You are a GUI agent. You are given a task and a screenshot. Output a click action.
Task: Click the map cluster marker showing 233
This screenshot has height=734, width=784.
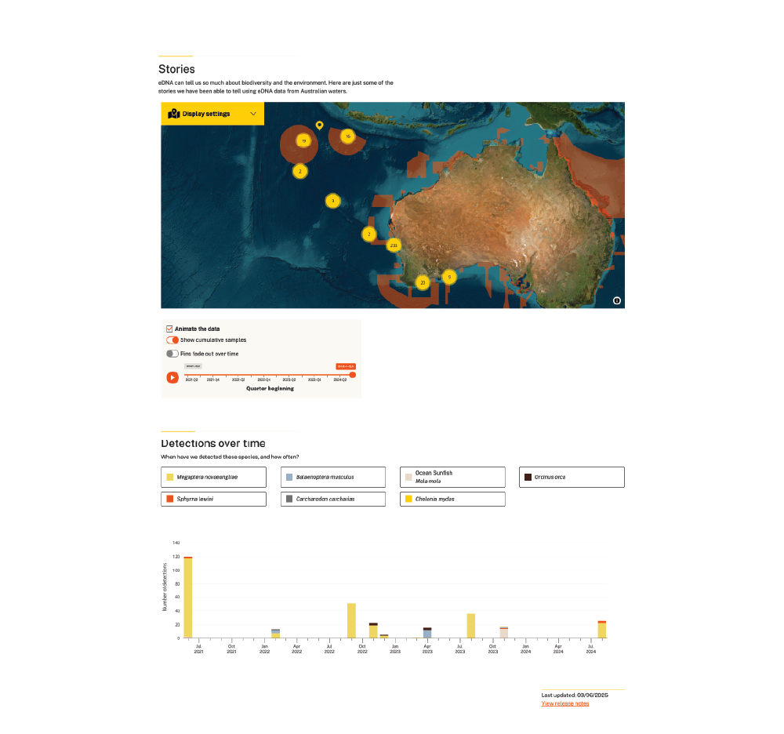[394, 245]
